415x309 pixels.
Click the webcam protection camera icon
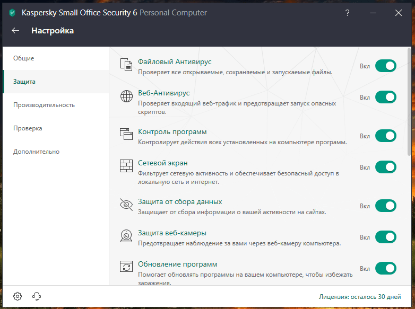coord(126,236)
